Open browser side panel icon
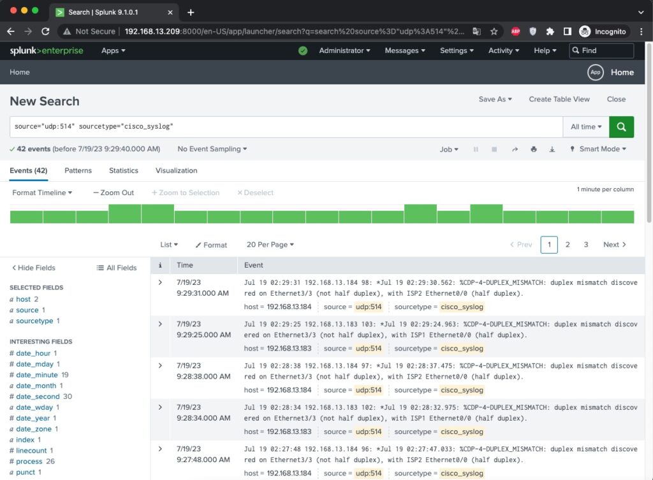The image size is (653, 480). pyautogui.click(x=567, y=32)
